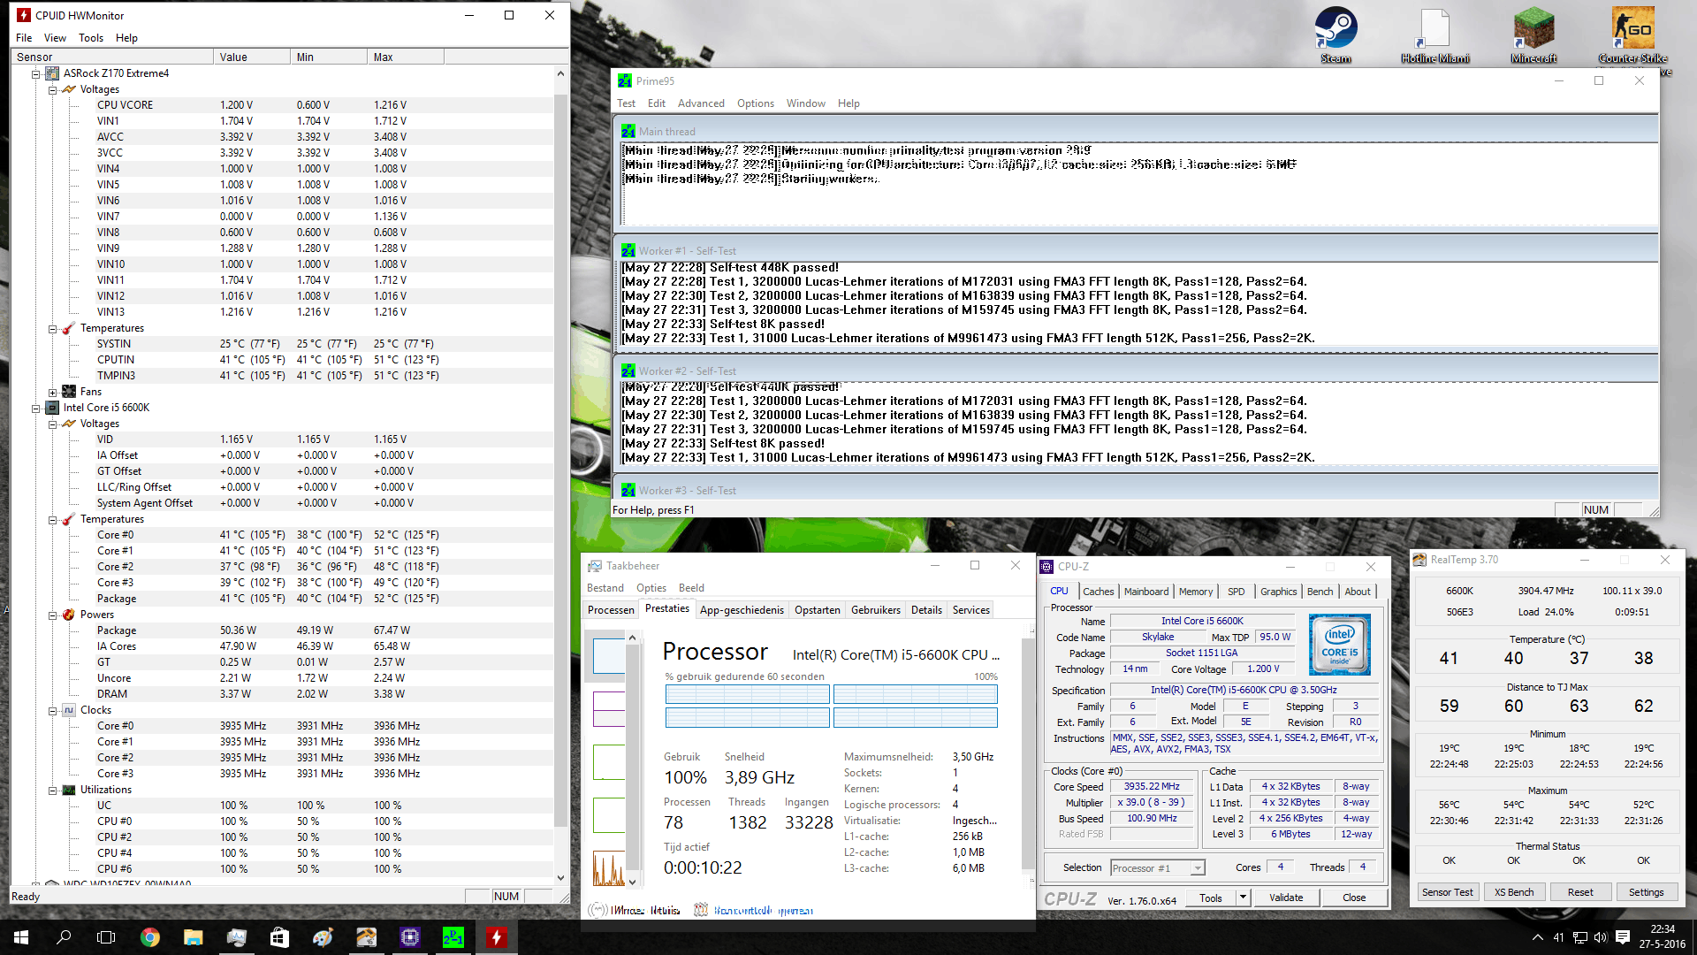The height and width of the screenshot is (955, 1697).
Task: Open Prime95 from the taskbar
Action: click(453, 937)
